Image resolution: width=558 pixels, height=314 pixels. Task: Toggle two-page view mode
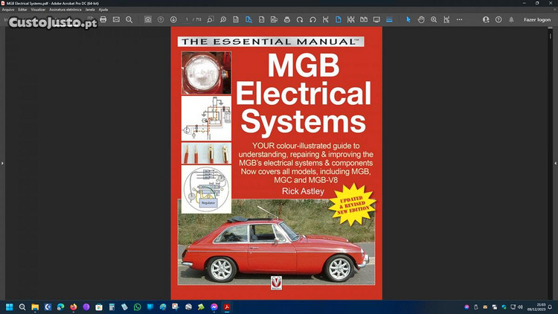pyautogui.click(x=363, y=19)
